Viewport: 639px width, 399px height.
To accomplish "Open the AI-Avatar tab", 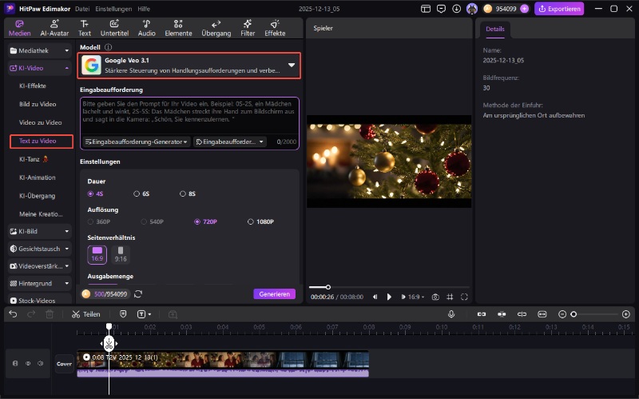I will coord(54,28).
